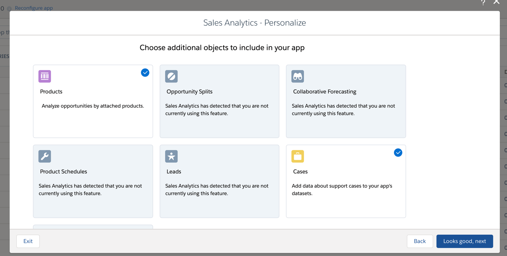The width and height of the screenshot is (507, 256).
Task: Open the Reconfigure app link
Action: pos(34,8)
